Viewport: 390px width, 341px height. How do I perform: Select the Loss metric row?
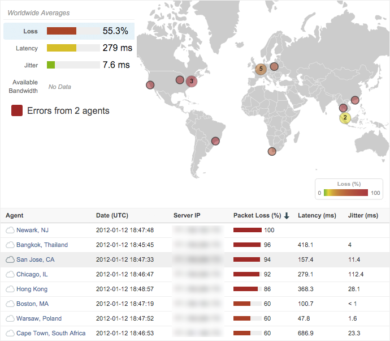click(x=68, y=31)
